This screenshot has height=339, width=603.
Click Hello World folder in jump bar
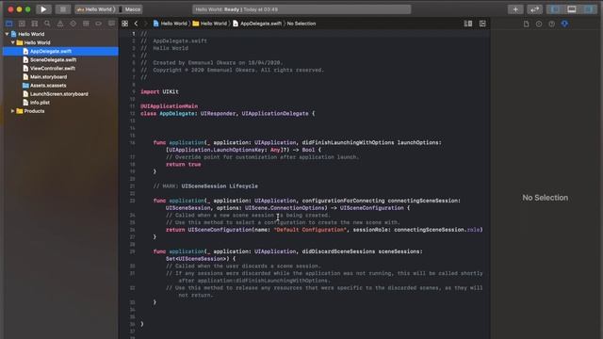click(210, 24)
